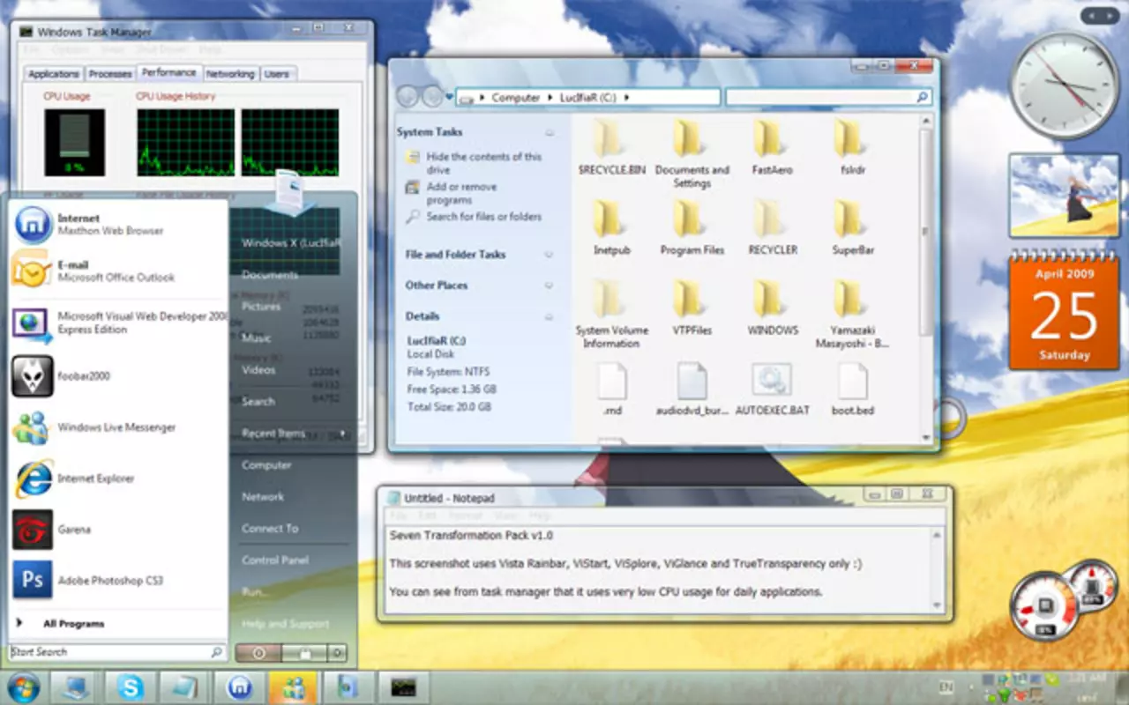Click in the Explorer search box
The width and height of the screenshot is (1129, 705).
pos(828,97)
